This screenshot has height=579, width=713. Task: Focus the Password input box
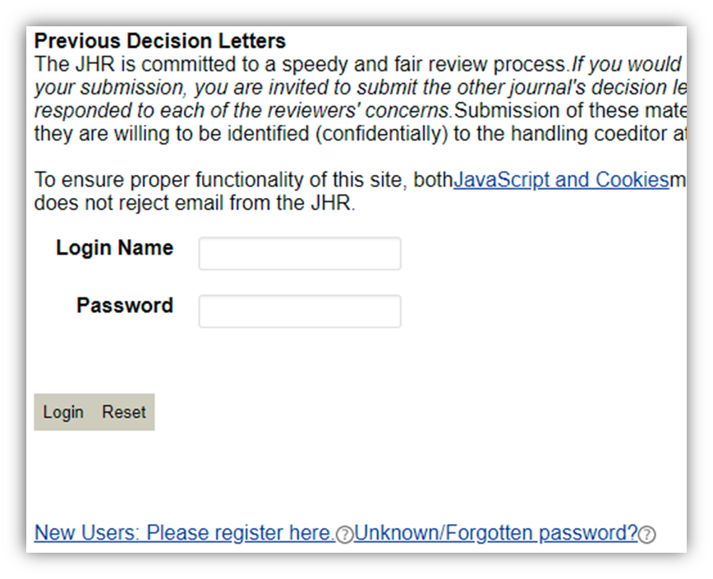click(300, 311)
